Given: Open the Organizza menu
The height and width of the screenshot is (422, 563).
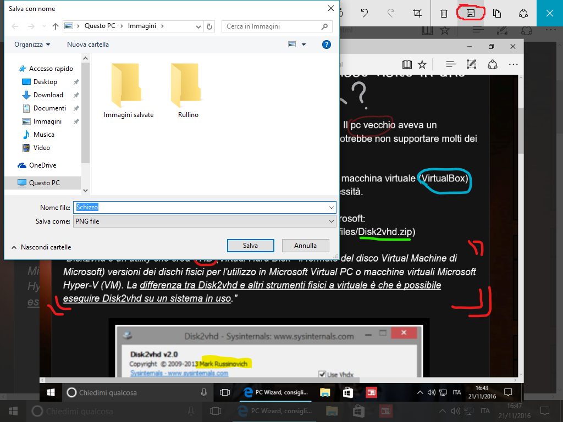Looking at the screenshot, I should point(32,45).
